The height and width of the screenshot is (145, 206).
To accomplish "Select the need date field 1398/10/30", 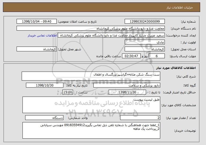I will click(45, 85).
